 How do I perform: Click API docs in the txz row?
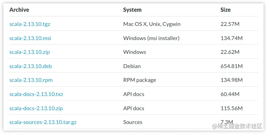click(x=133, y=94)
